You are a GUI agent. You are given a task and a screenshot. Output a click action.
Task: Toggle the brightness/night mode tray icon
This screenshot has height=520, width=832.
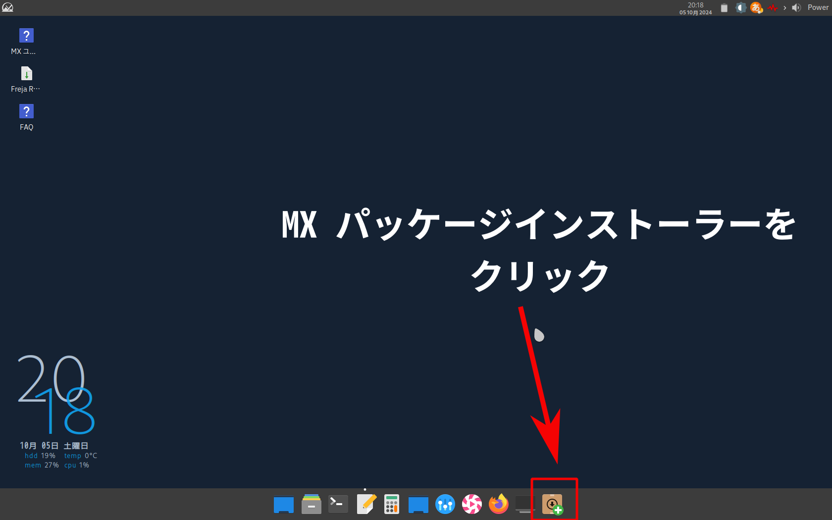[x=741, y=7]
